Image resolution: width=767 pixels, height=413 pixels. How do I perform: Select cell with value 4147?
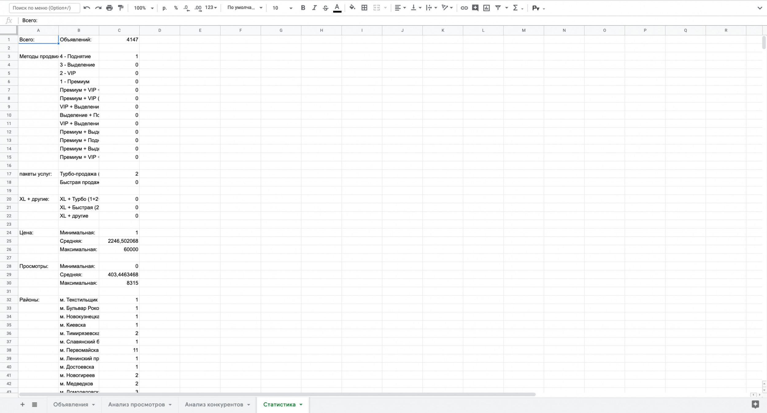point(119,40)
